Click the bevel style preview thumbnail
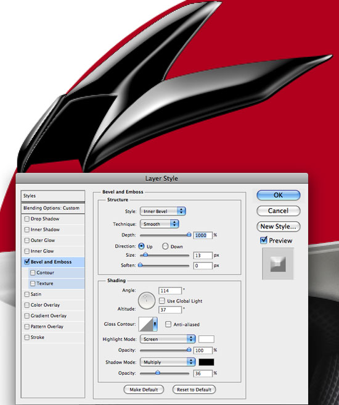 (x=278, y=264)
